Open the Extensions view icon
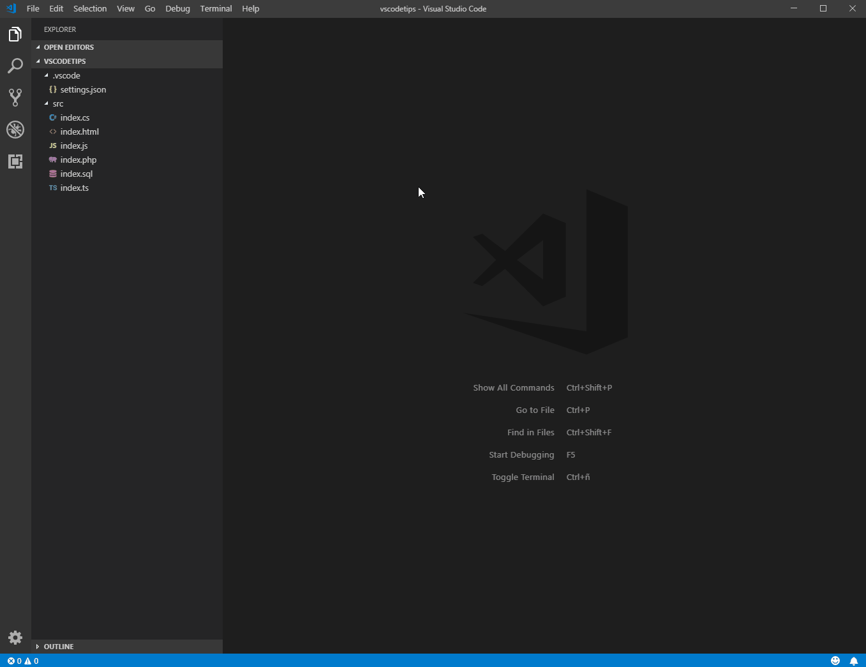This screenshot has width=866, height=667. coord(15,161)
